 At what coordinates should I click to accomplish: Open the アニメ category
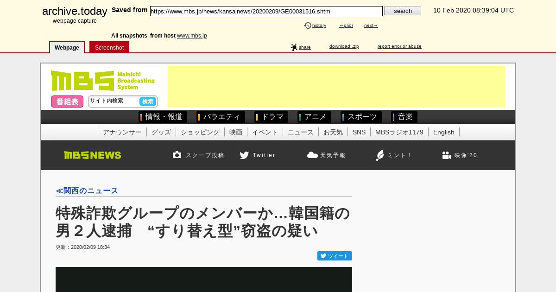pos(314,117)
